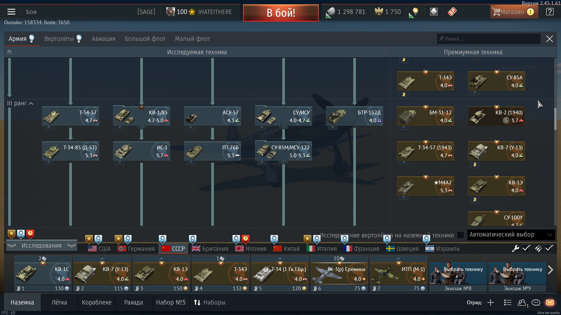Screen dimensions: 561x315
Task: Open the chat bubble icon
Action: pos(536,302)
